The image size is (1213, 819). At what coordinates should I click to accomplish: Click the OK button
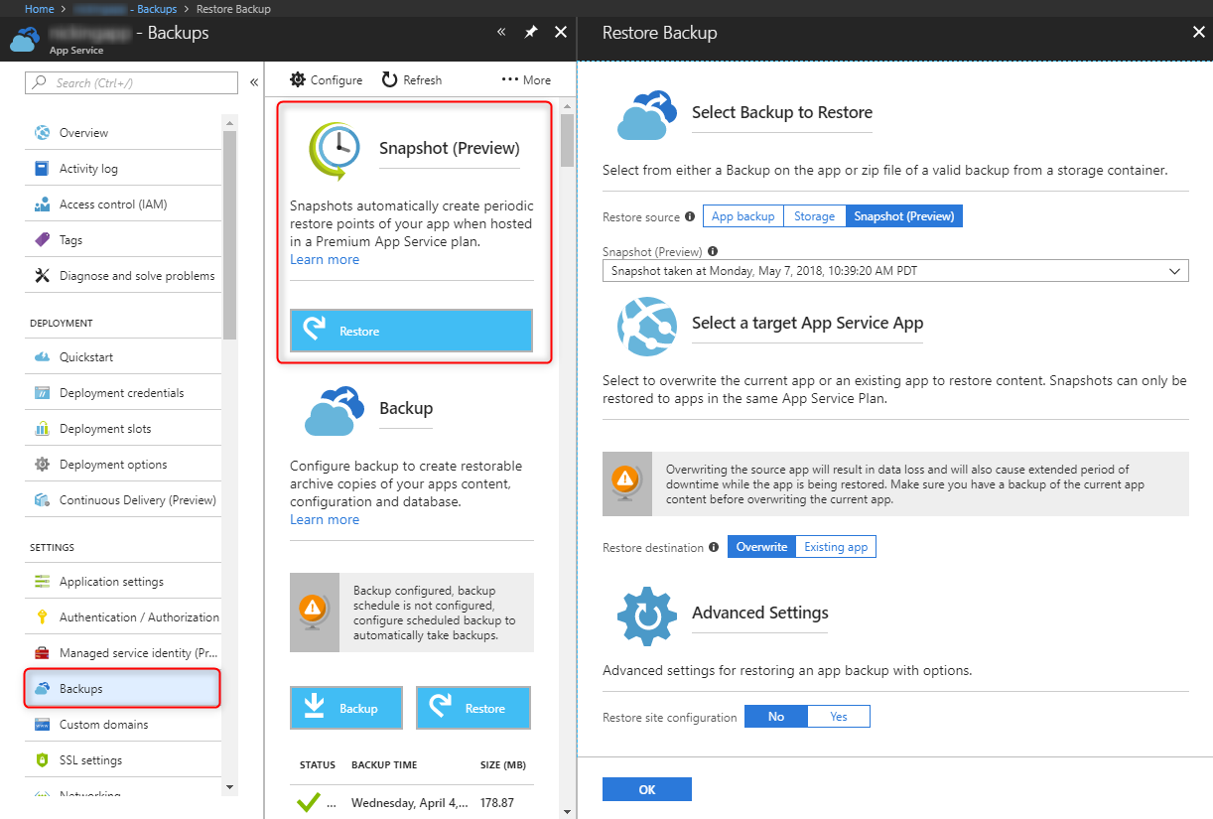pyautogui.click(x=646, y=789)
